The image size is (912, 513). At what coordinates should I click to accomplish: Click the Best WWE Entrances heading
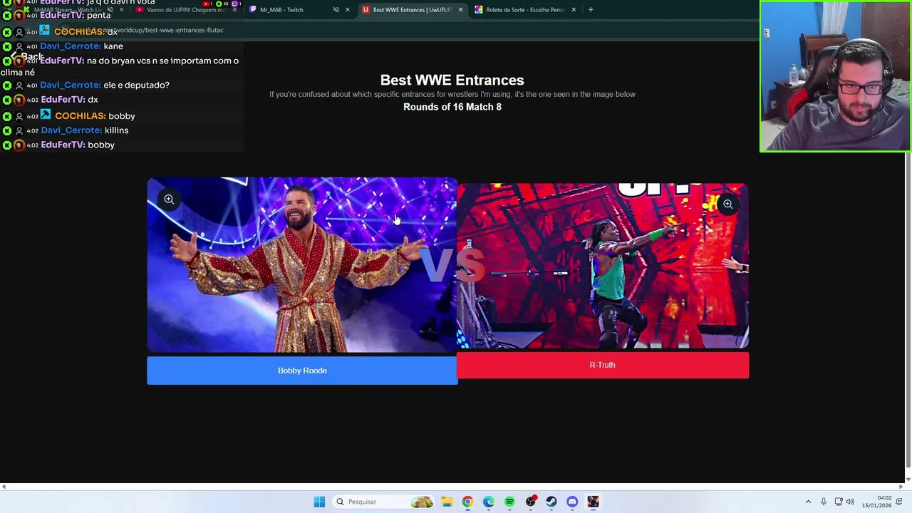point(452,81)
